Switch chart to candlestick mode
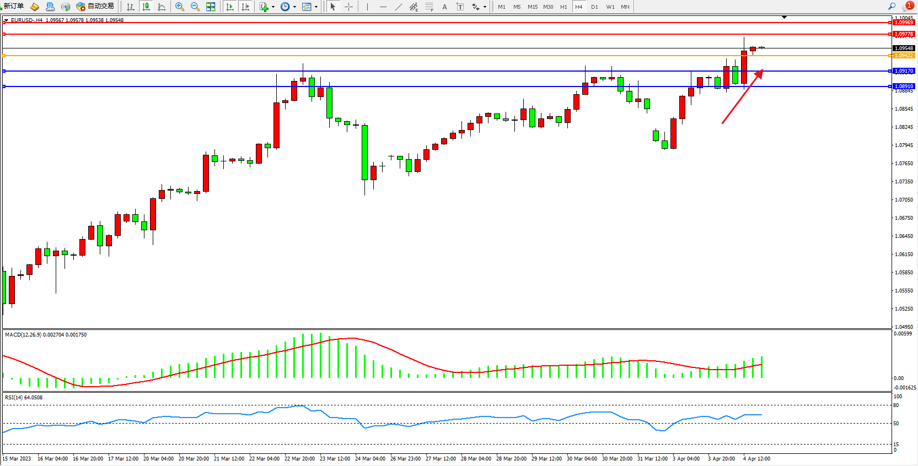This screenshot has width=918, height=466. point(146,7)
